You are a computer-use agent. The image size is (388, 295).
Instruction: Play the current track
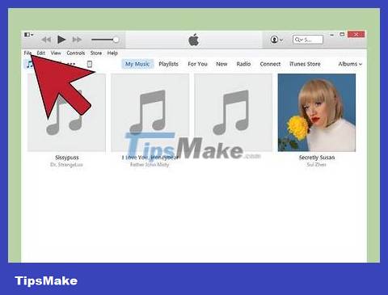61,40
